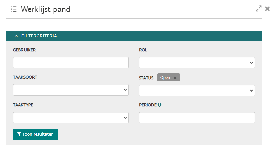The height and width of the screenshot is (149, 275).
Task: Click the numbered list icon beside the title
Action: pos(14,9)
